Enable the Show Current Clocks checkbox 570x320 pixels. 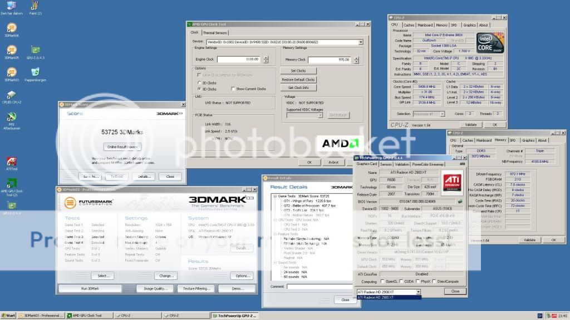pyautogui.click(x=233, y=89)
